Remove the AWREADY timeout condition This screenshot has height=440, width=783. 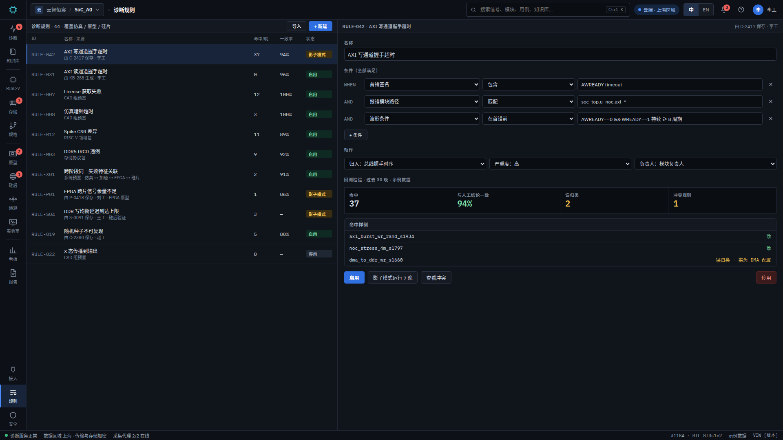[771, 84]
